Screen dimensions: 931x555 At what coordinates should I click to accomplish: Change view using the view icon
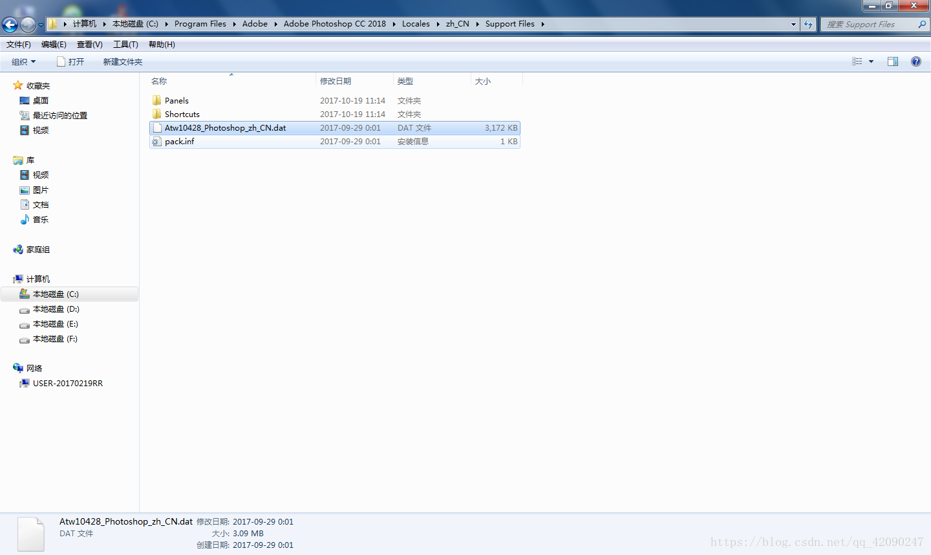857,61
